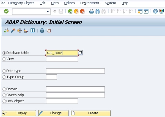This screenshot has width=165, height=117.
Task: Expand the command field dropdown arrow
Action: [48, 11]
